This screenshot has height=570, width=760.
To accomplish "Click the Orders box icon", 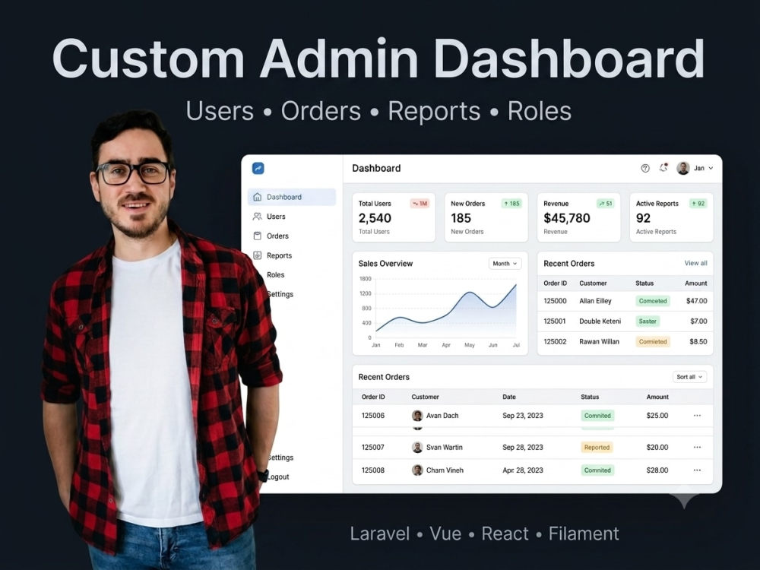I will tap(258, 236).
